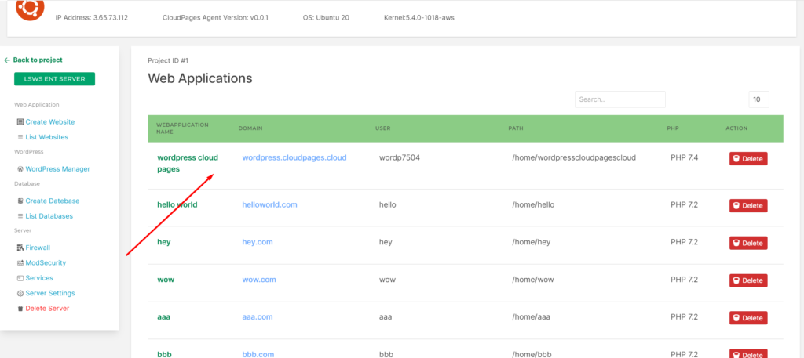
Task: Open aaa.com domain link
Action: pyautogui.click(x=258, y=316)
